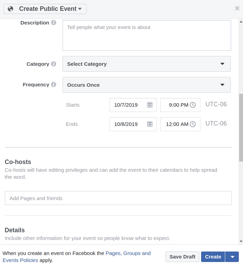Screen dimensions: 243x269
Task: Click the Add Pages and friends field
Action: tap(118, 198)
